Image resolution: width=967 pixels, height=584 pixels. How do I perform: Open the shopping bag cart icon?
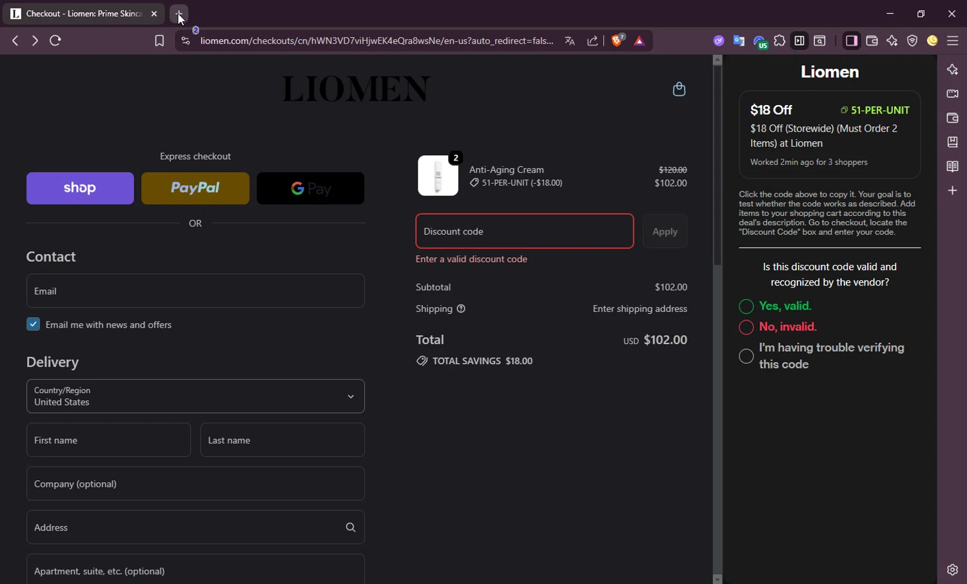(x=679, y=89)
